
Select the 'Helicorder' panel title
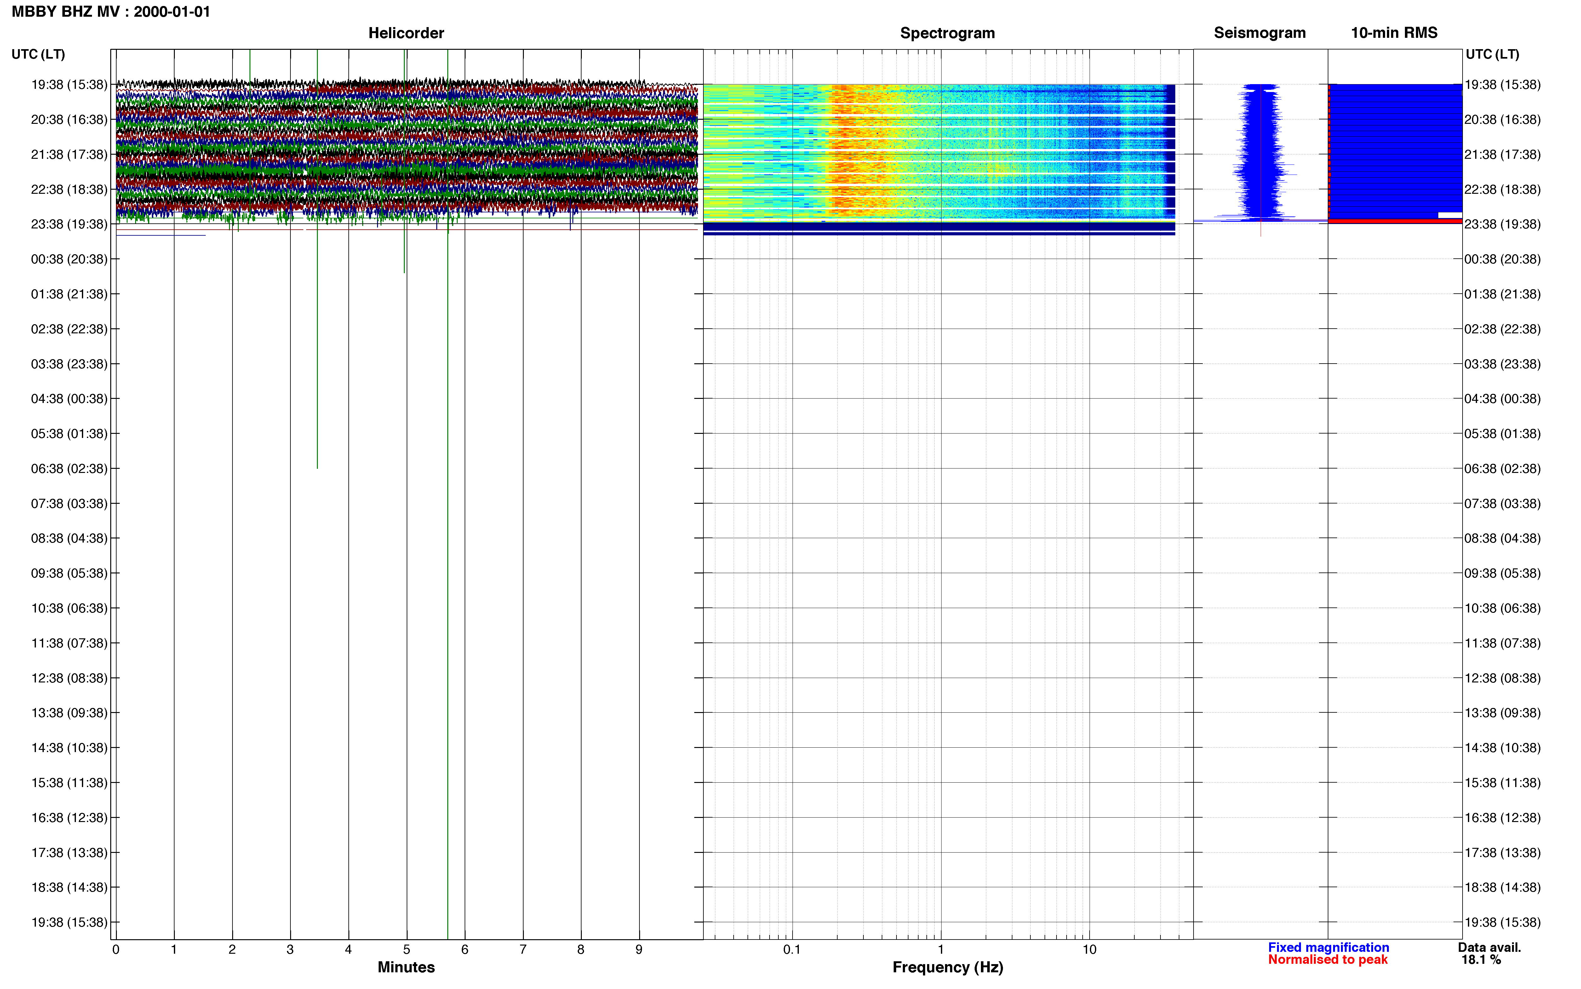click(x=406, y=33)
